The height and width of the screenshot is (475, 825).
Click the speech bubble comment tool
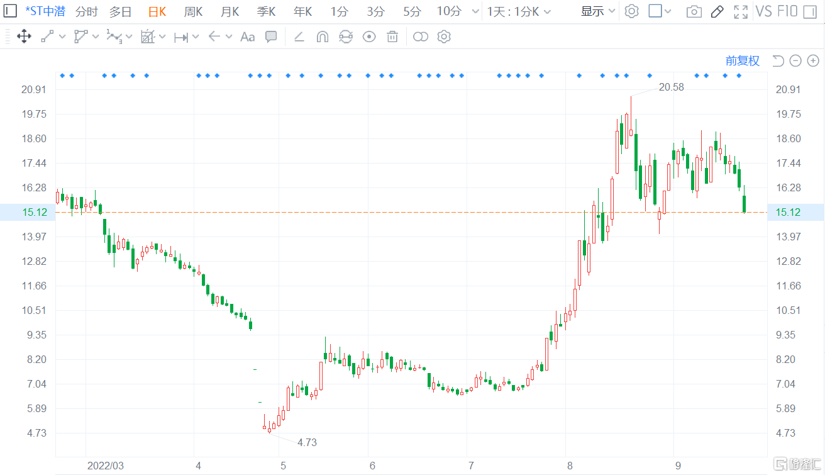(271, 37)
